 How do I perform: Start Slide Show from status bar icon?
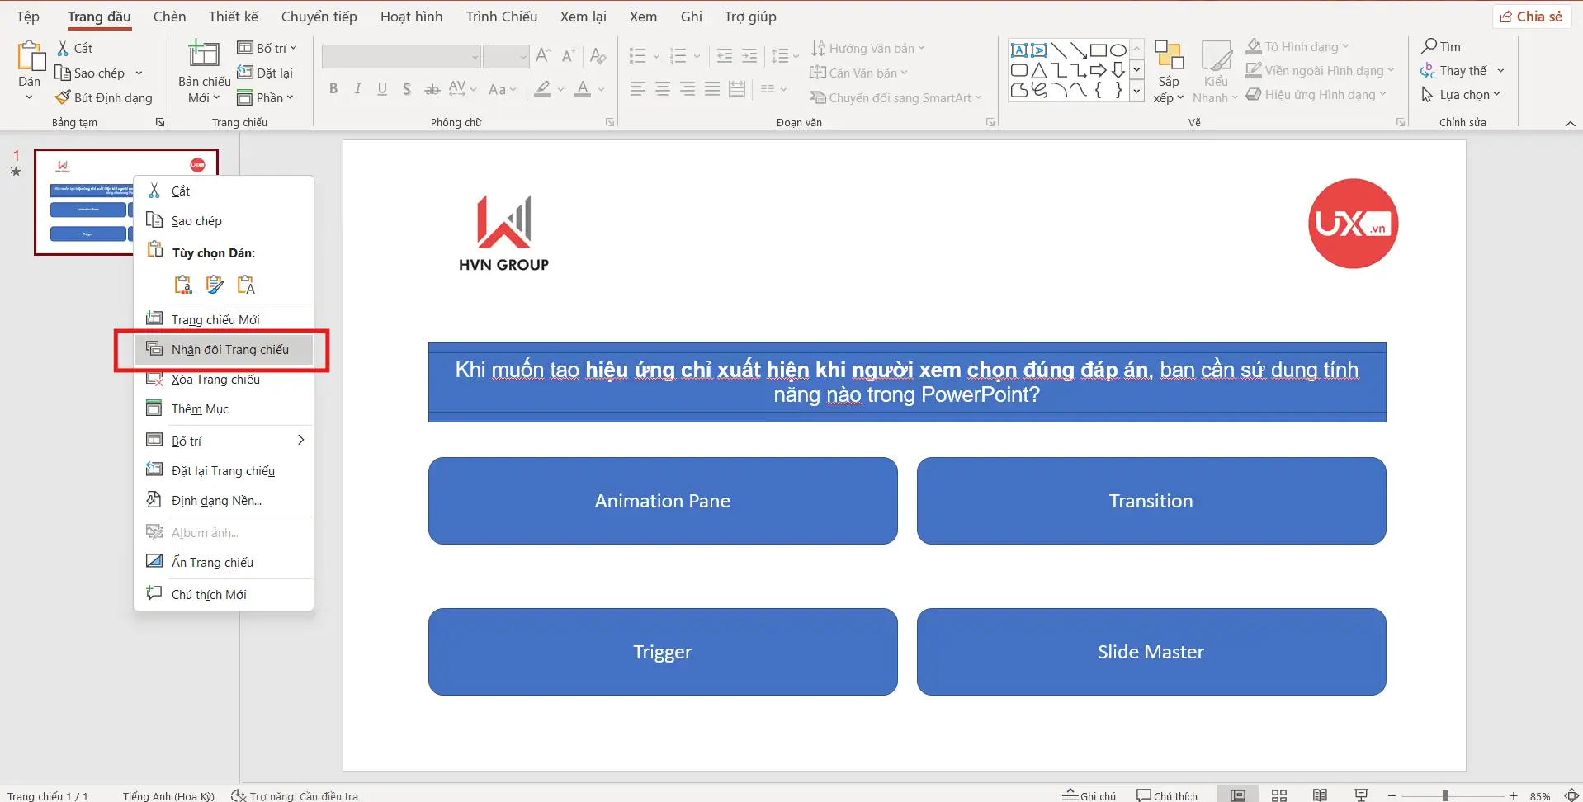pos(1361,795)
